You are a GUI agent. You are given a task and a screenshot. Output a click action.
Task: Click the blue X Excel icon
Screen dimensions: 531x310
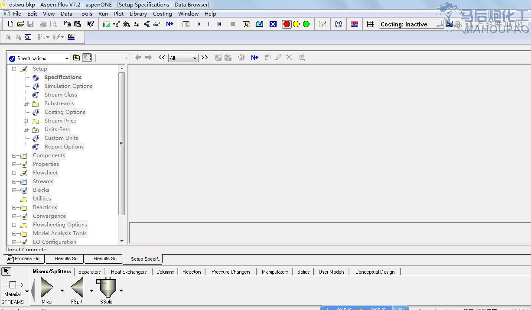tap(273, 24)
